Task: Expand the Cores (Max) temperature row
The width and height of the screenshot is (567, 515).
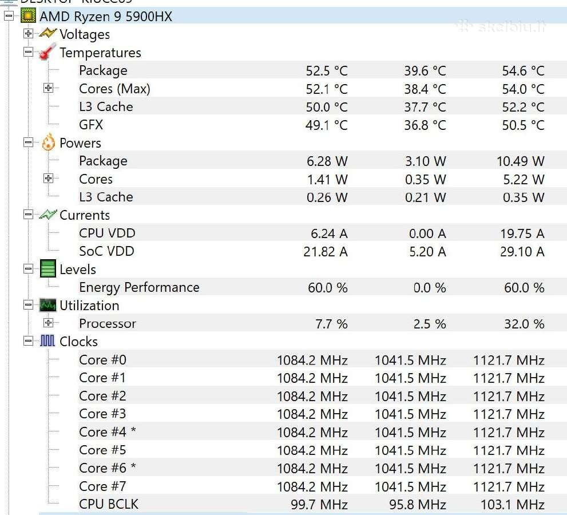Action: click(48, 88)
